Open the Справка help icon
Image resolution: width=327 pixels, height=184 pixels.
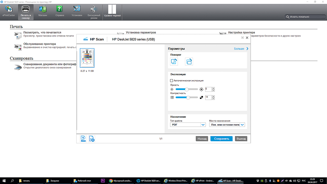point(60,11)
